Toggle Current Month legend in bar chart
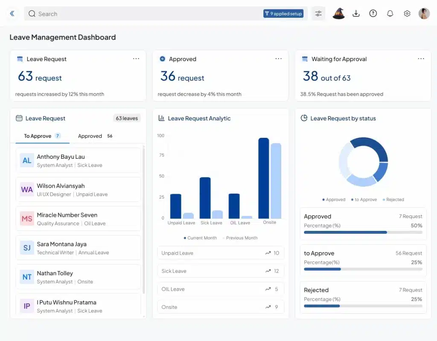The image size is (437, 341). click(200, 238)
